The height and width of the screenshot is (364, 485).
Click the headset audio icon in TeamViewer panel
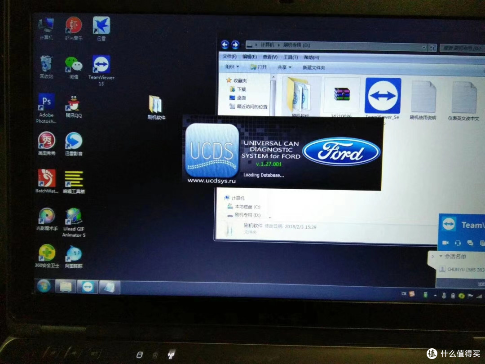pos(458,243)
